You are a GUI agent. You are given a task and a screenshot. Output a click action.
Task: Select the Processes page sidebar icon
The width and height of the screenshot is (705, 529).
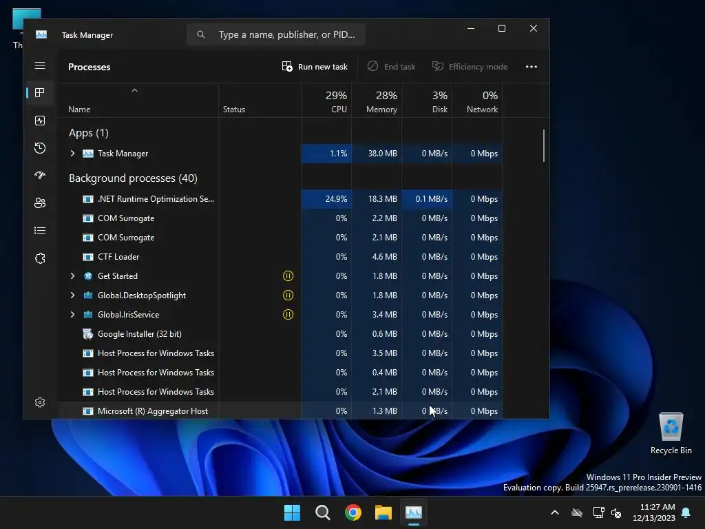pyautogui.click(x=40, y=93)
